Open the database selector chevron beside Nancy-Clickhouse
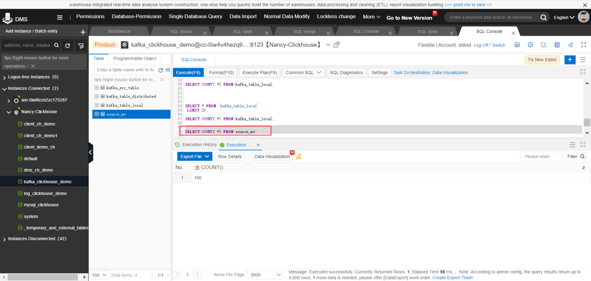591x281 pixels. (328, 44)
